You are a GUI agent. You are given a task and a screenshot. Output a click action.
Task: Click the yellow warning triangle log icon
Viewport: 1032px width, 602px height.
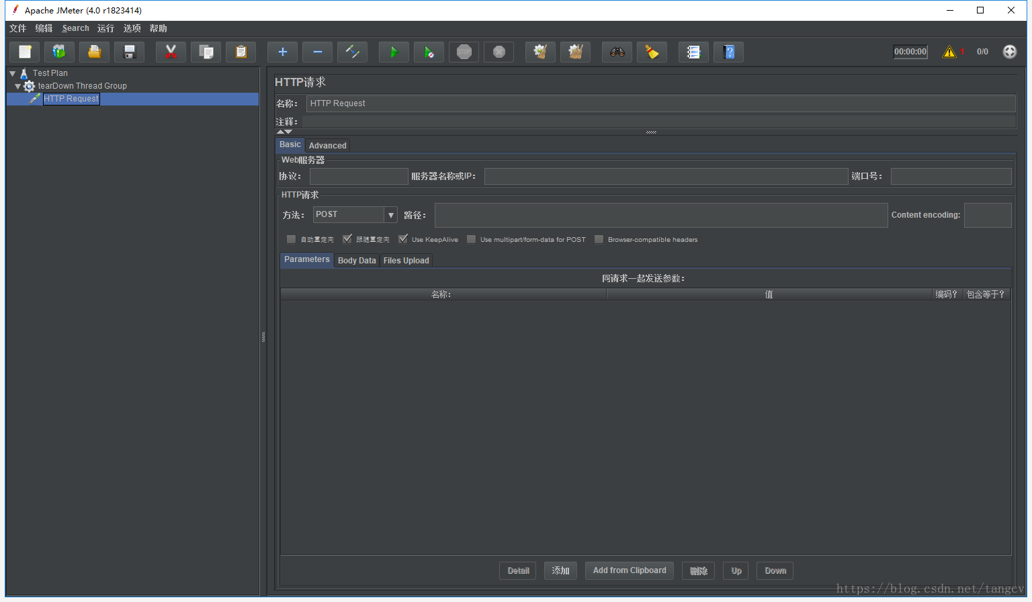949,52
